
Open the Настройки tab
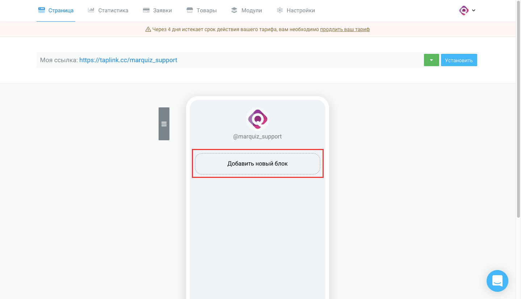tap(295, 10)
